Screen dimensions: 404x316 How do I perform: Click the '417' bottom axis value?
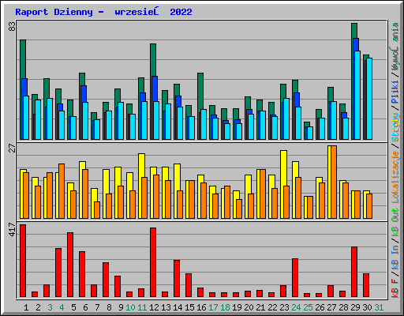pos(12,229)
